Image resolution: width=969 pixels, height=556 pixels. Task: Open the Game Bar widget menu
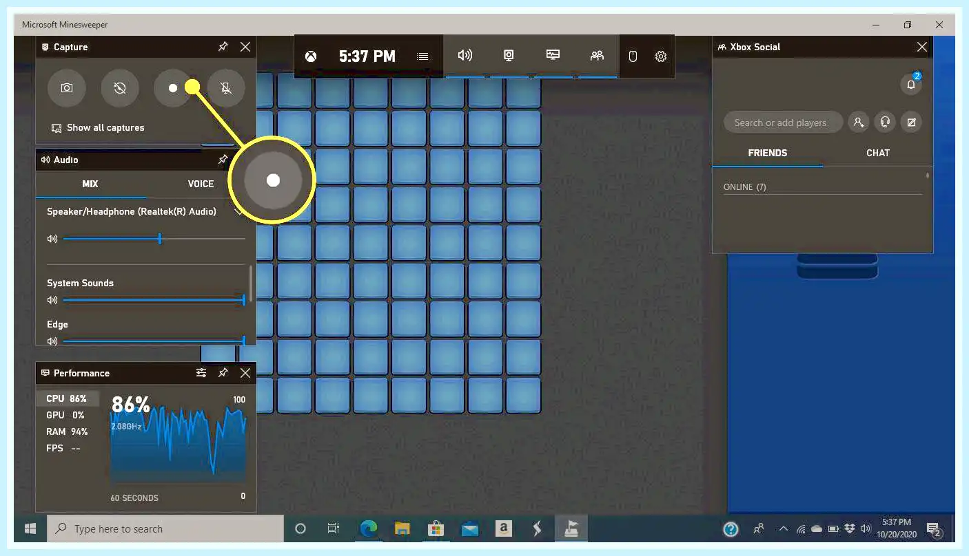(423, 56)
